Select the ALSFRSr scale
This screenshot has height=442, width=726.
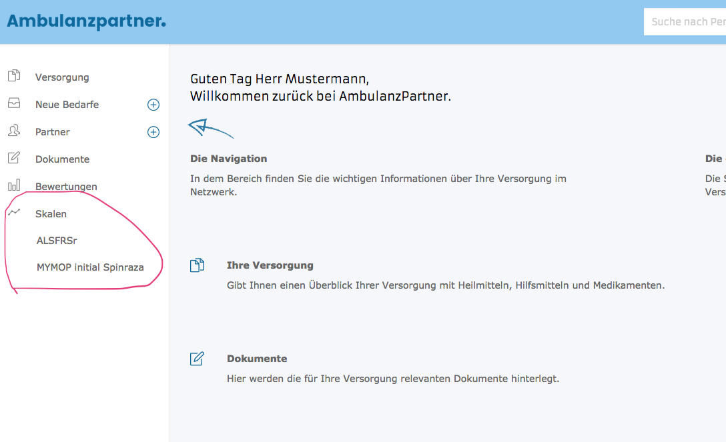tap(57, 241)
